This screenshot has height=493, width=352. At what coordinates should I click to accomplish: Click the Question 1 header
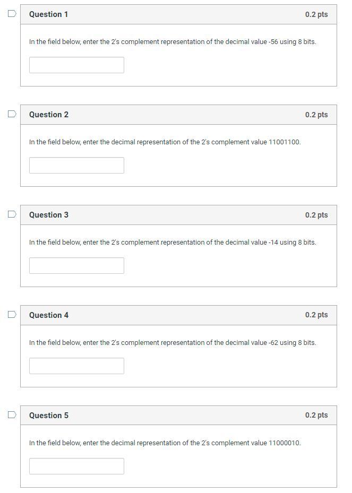tap(48, 14)
